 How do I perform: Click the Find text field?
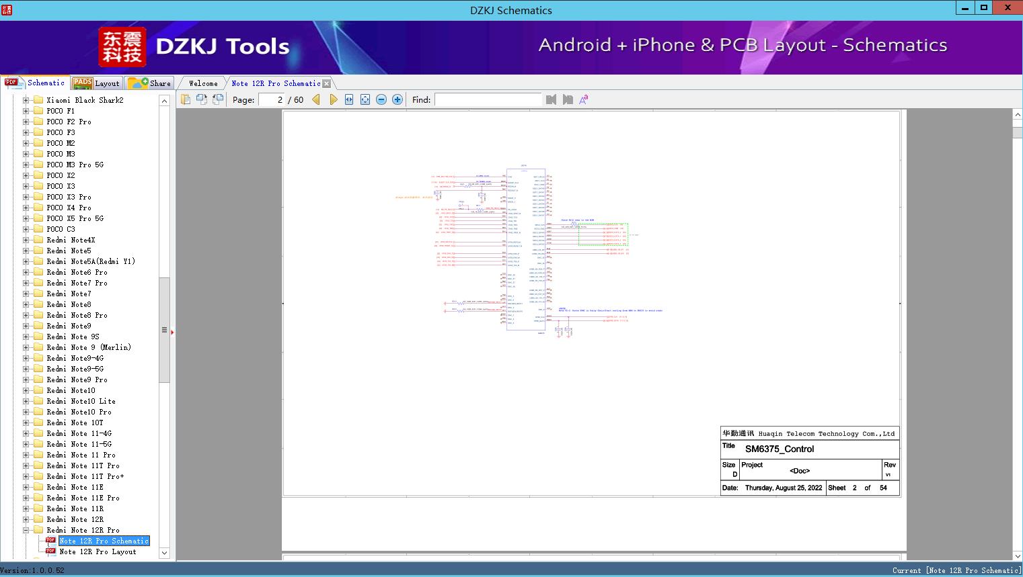click(488, 99)
